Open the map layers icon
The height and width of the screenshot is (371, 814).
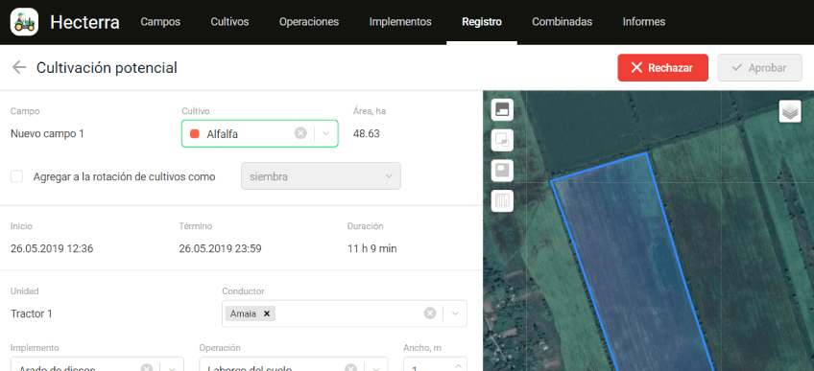tap(790, 111)
